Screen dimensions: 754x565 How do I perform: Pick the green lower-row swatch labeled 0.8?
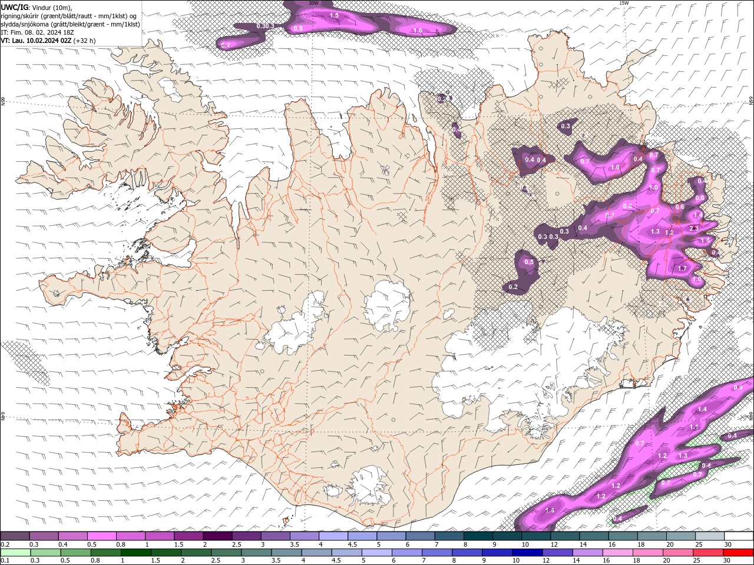point(105,552)
